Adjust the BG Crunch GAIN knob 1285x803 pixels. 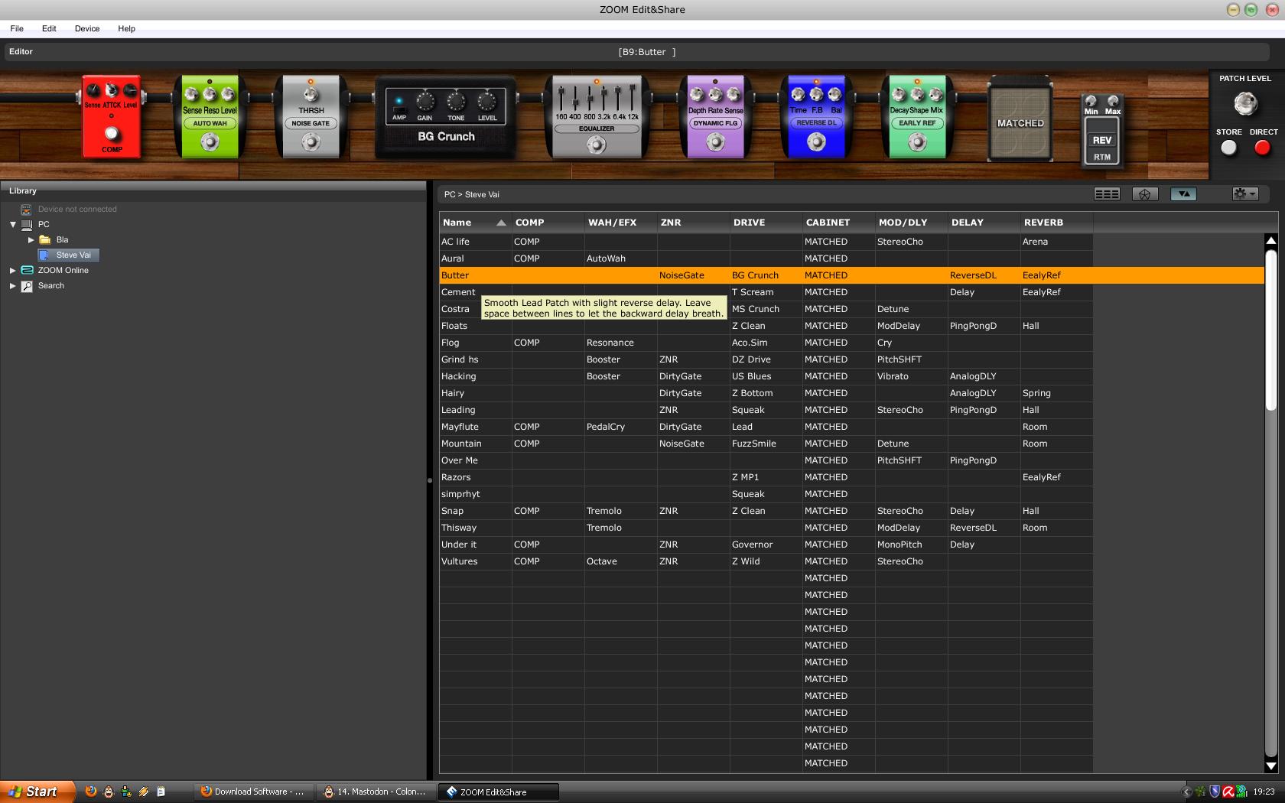(x=425, y=101)
